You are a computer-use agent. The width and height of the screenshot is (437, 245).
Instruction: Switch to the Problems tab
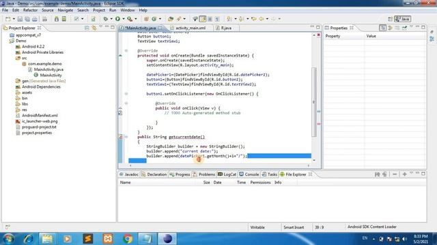[x=203, y=174]
